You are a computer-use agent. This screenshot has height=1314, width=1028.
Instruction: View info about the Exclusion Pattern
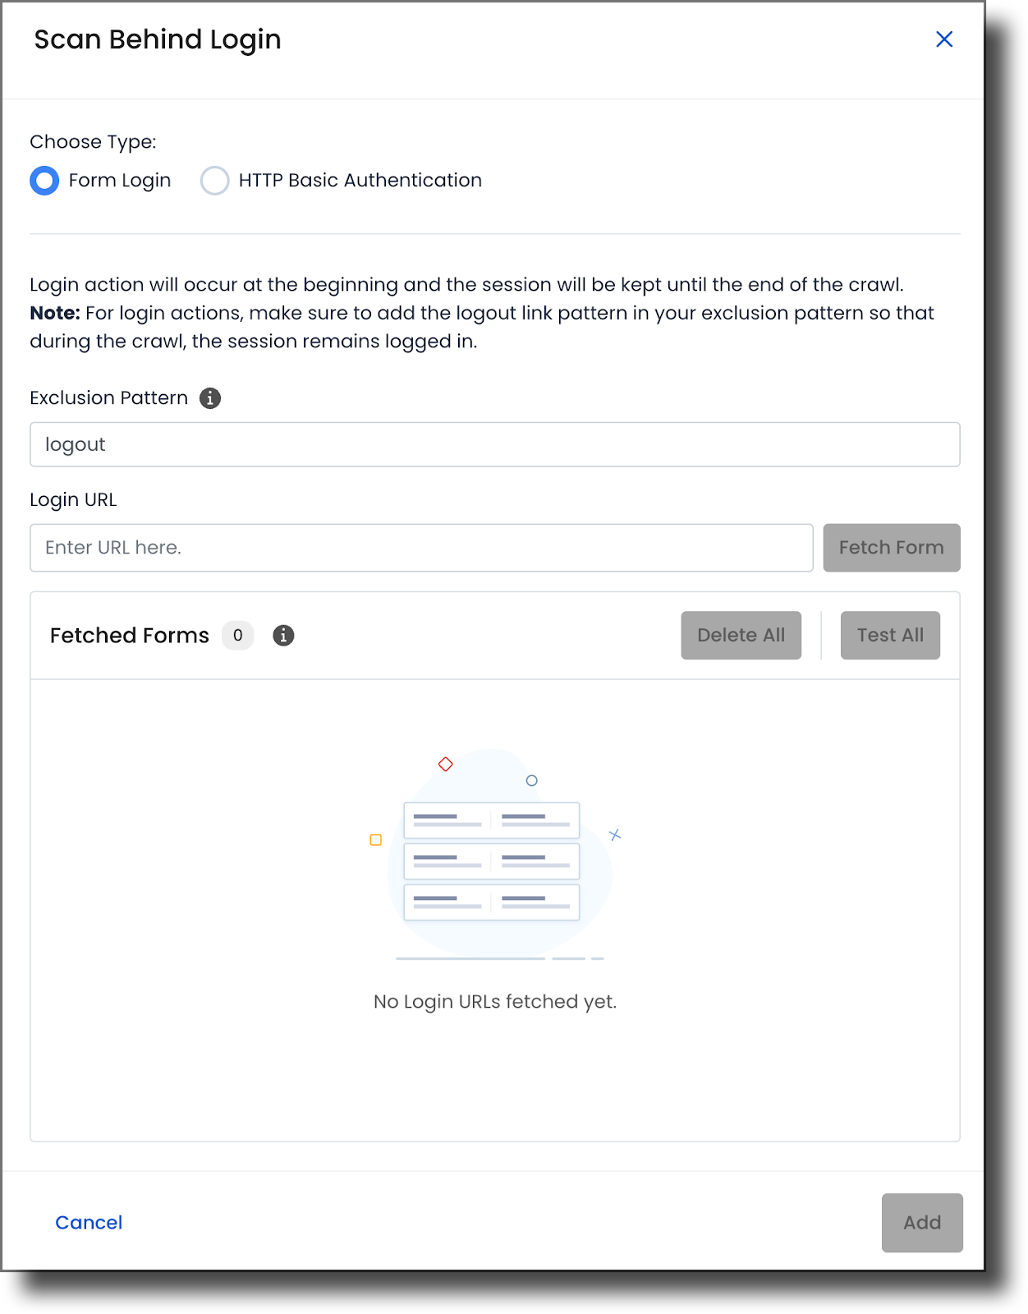click(x=210, y=398)
